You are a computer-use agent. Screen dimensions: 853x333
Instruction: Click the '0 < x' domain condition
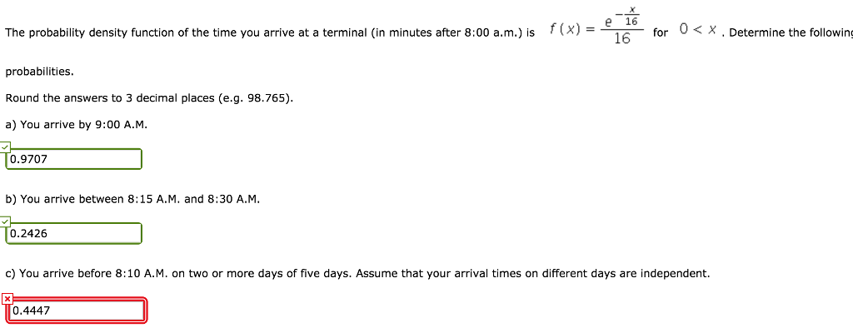coord(698,31)
